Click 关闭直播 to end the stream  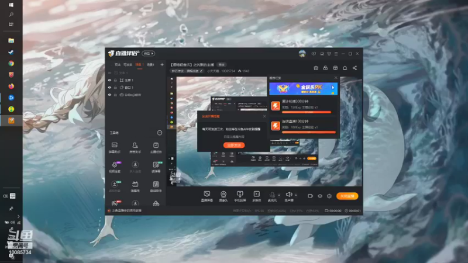(347, 196)
